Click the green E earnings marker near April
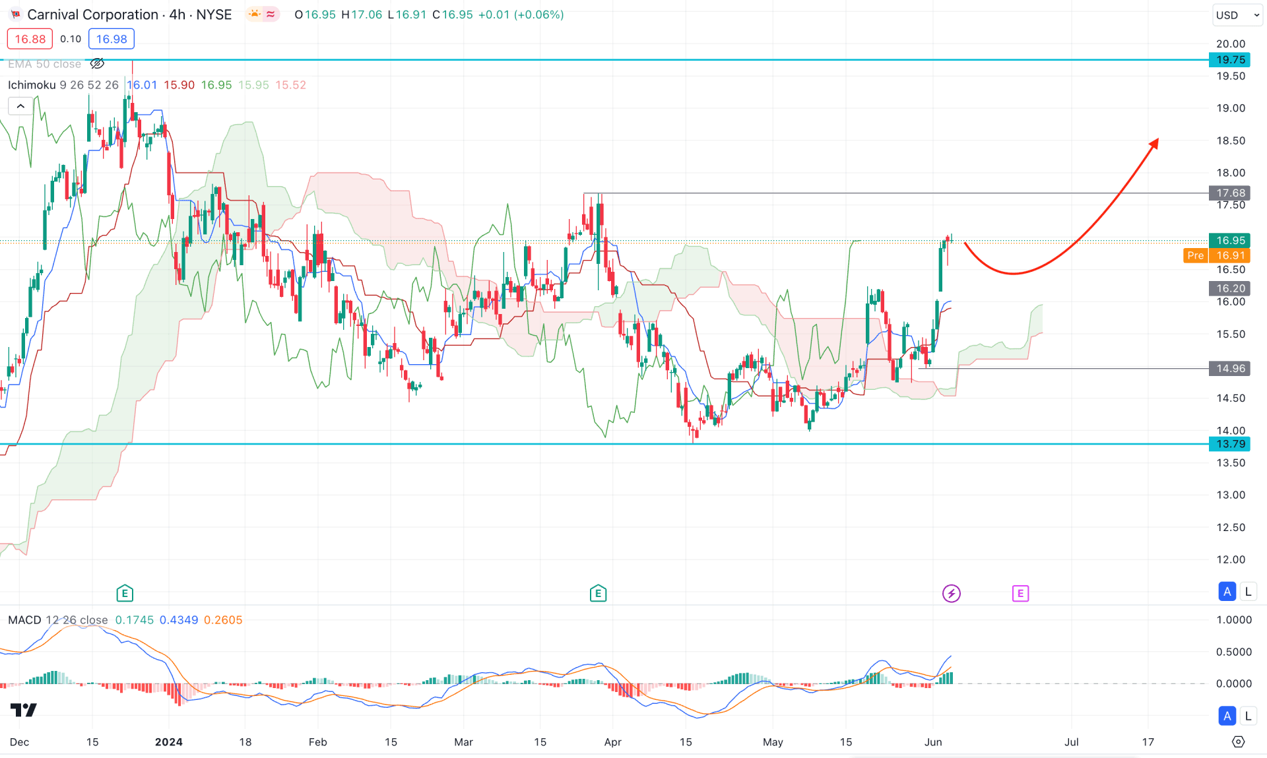Screen dimensions: 1267x758 coord(598,593)
